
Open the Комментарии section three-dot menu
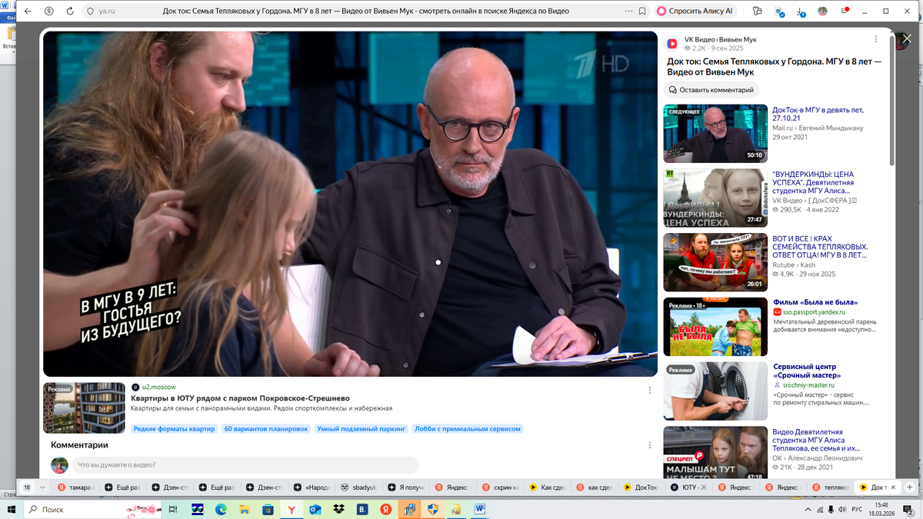tap(650, 445)
